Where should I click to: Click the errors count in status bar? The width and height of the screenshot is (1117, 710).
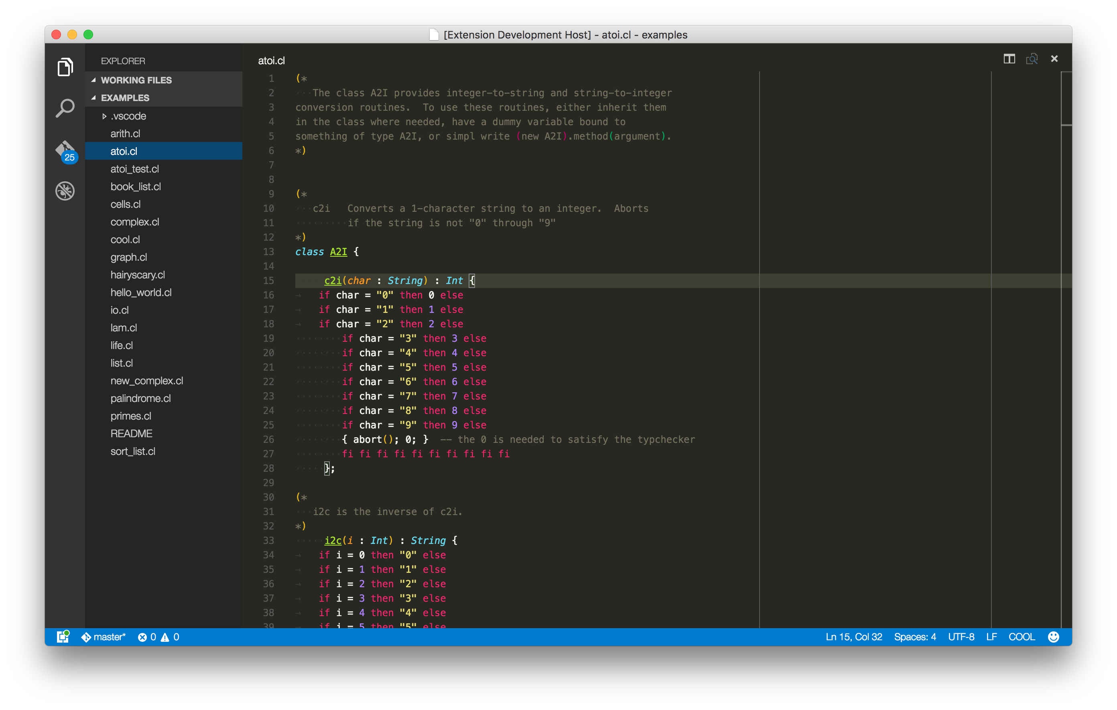pyautogui.click(x=147, y=637)
